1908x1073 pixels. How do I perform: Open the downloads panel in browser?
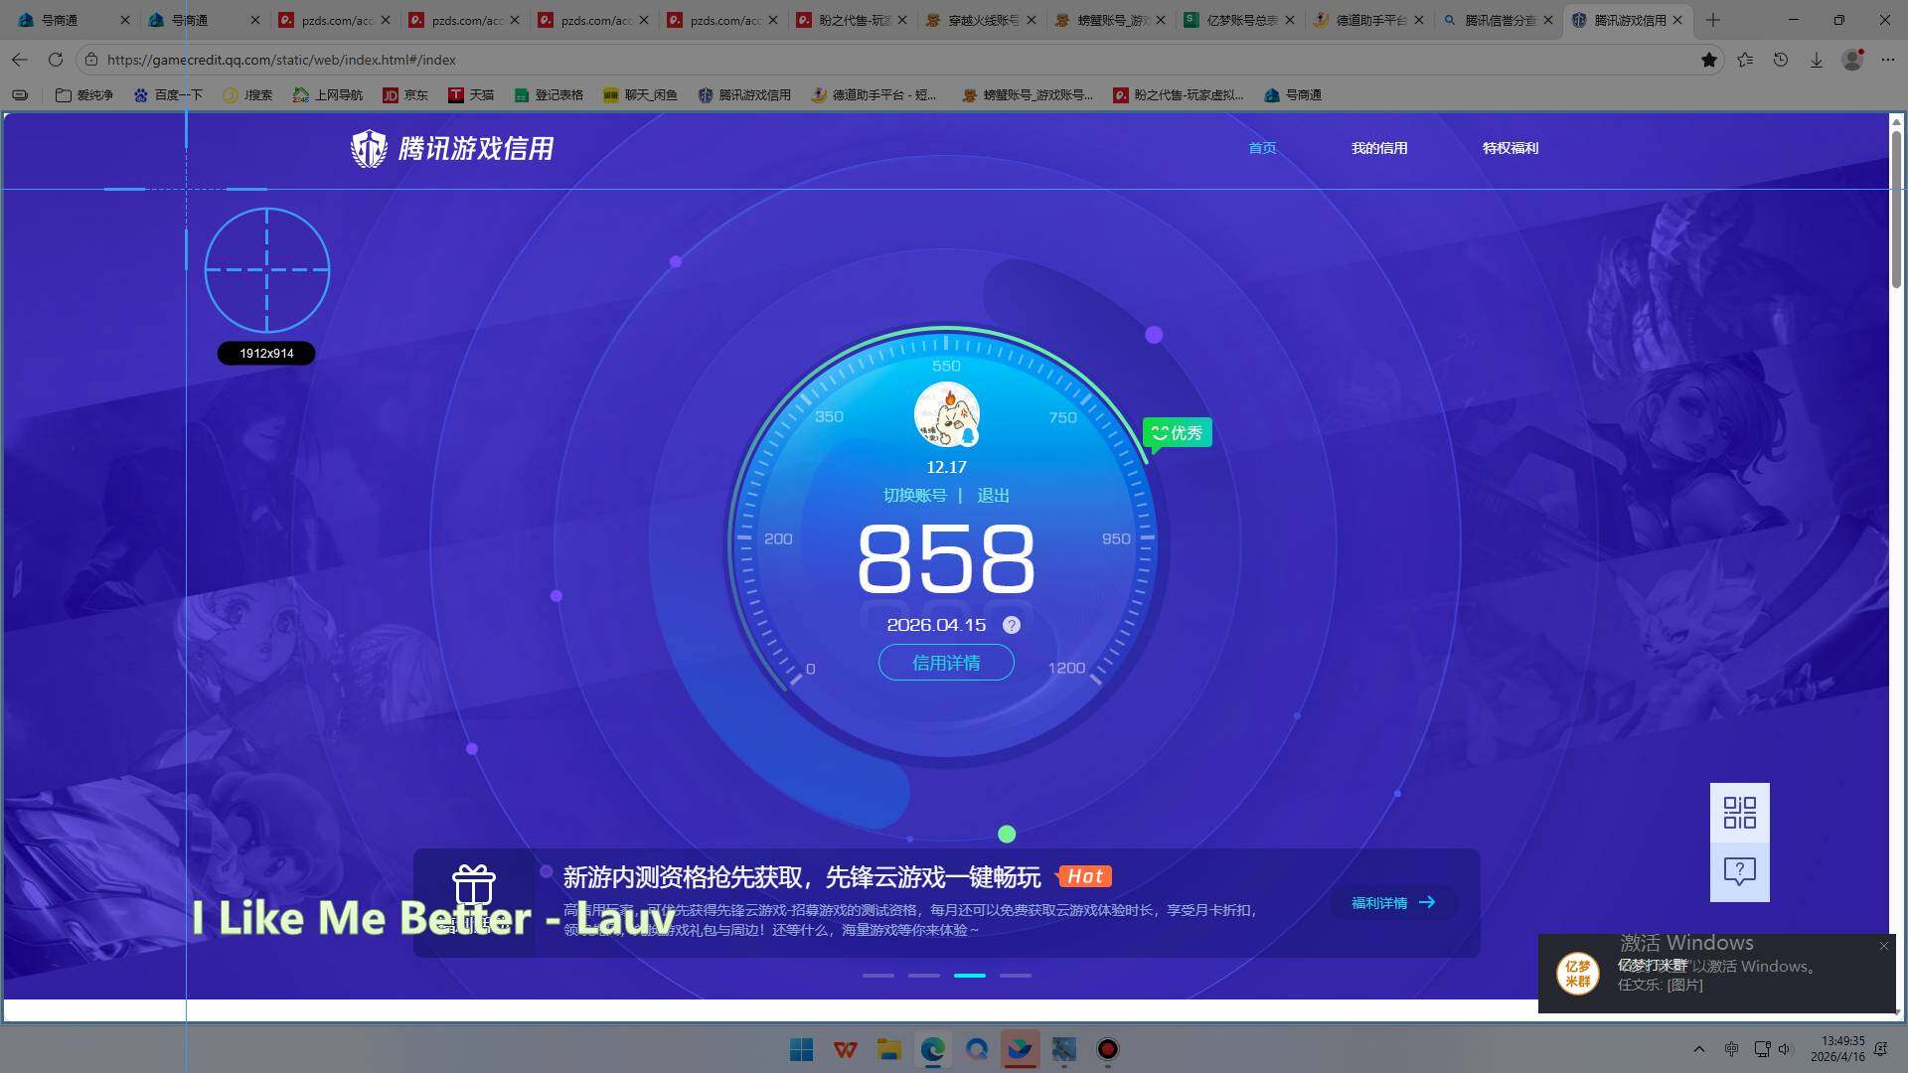1816,60
